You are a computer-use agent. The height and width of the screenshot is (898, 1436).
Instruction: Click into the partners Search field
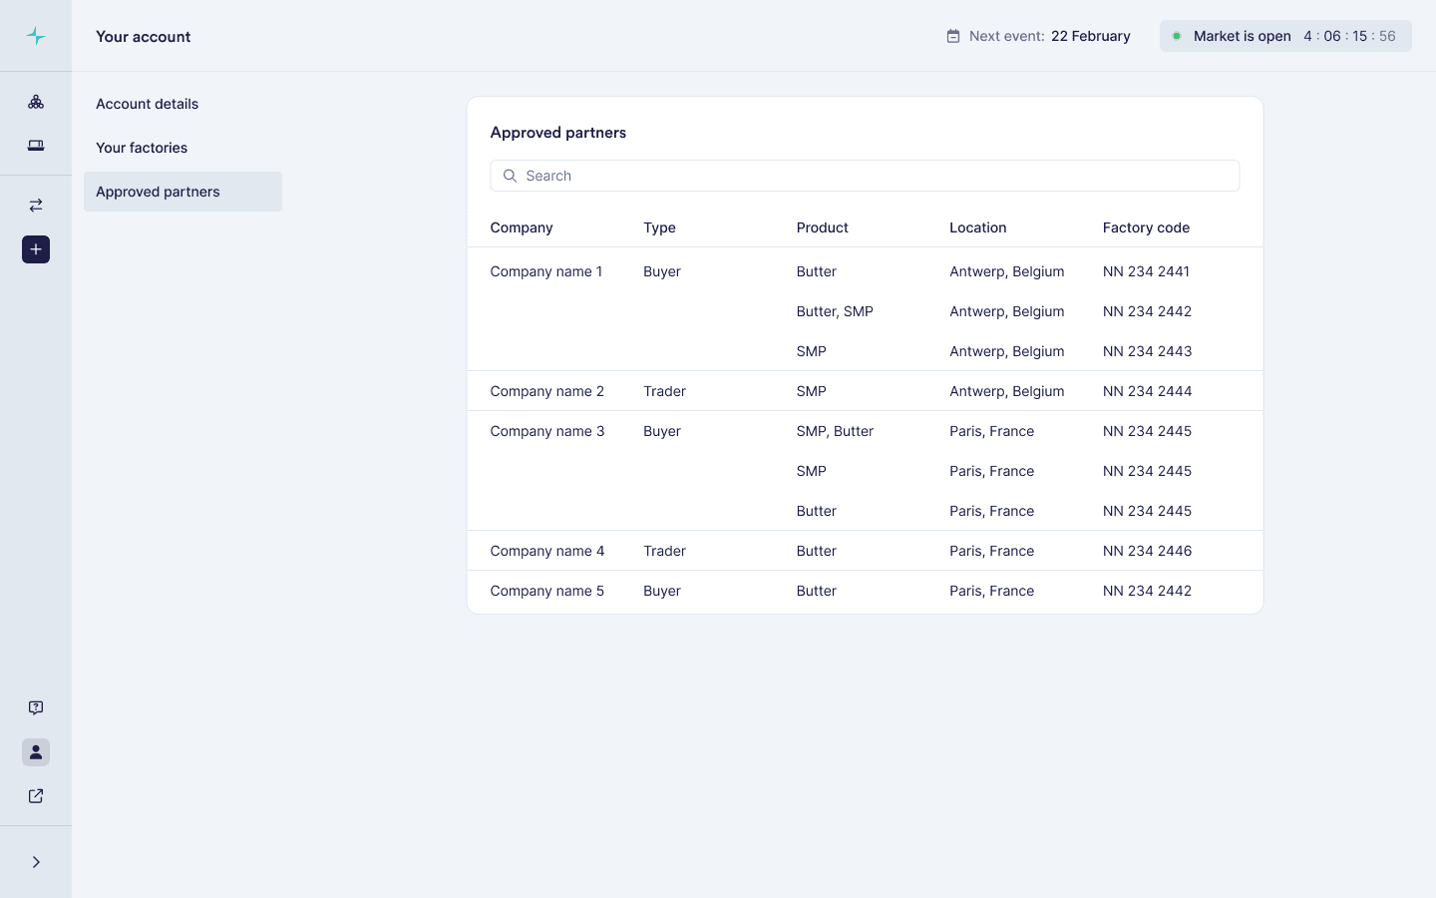tap(865, 176)
